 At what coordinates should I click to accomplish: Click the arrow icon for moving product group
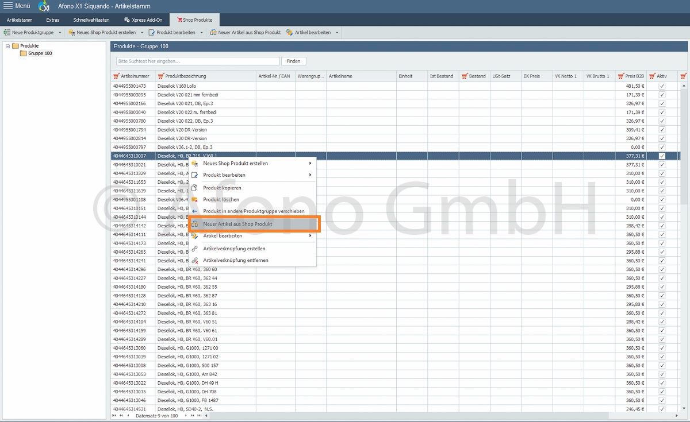pos(194,211)
